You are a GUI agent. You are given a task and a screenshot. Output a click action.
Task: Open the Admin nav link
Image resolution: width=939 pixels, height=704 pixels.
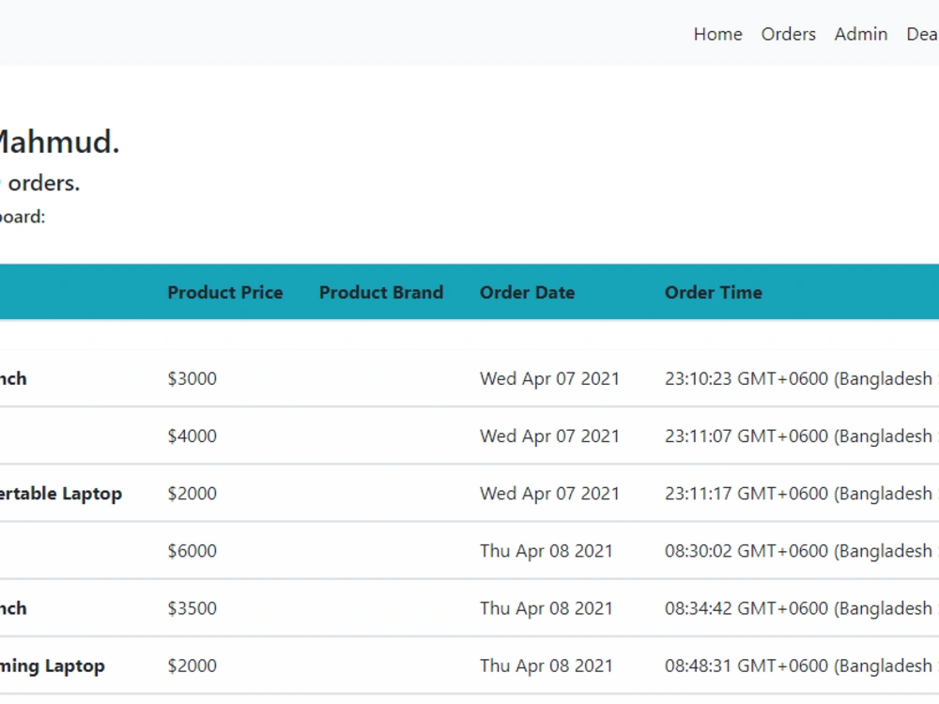point(860,34)
